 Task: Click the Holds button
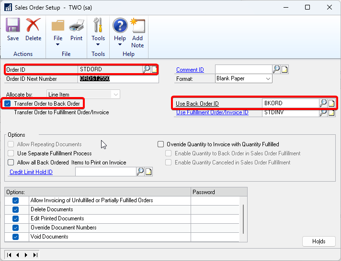[318, 241]
